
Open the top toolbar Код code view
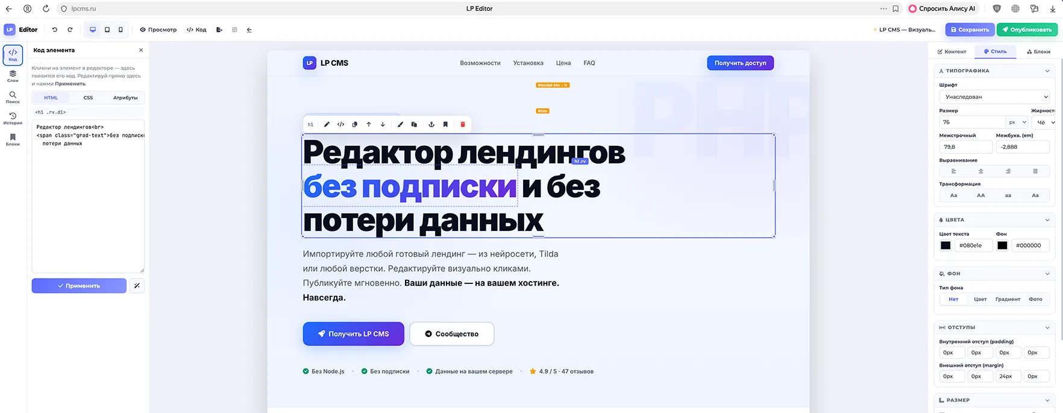click(x=196, y=30)
